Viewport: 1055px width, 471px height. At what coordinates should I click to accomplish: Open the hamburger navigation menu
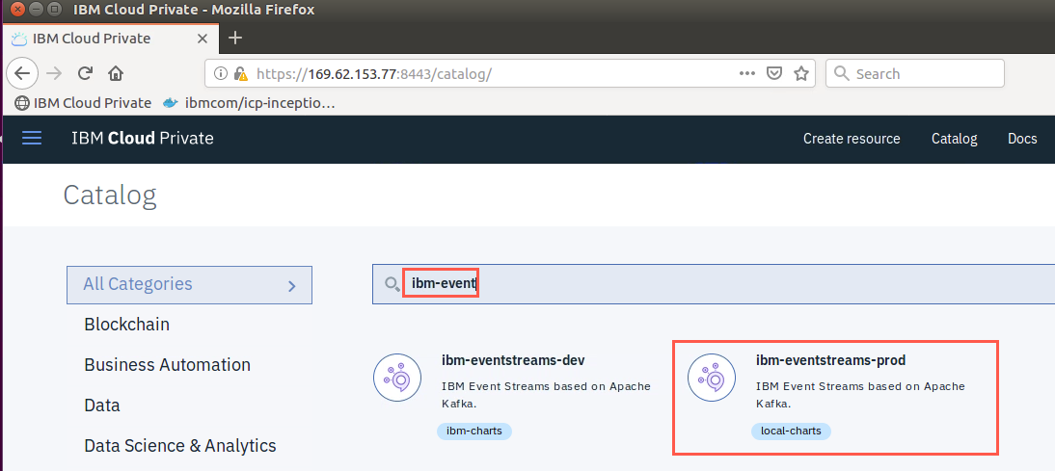coord(32,139)
